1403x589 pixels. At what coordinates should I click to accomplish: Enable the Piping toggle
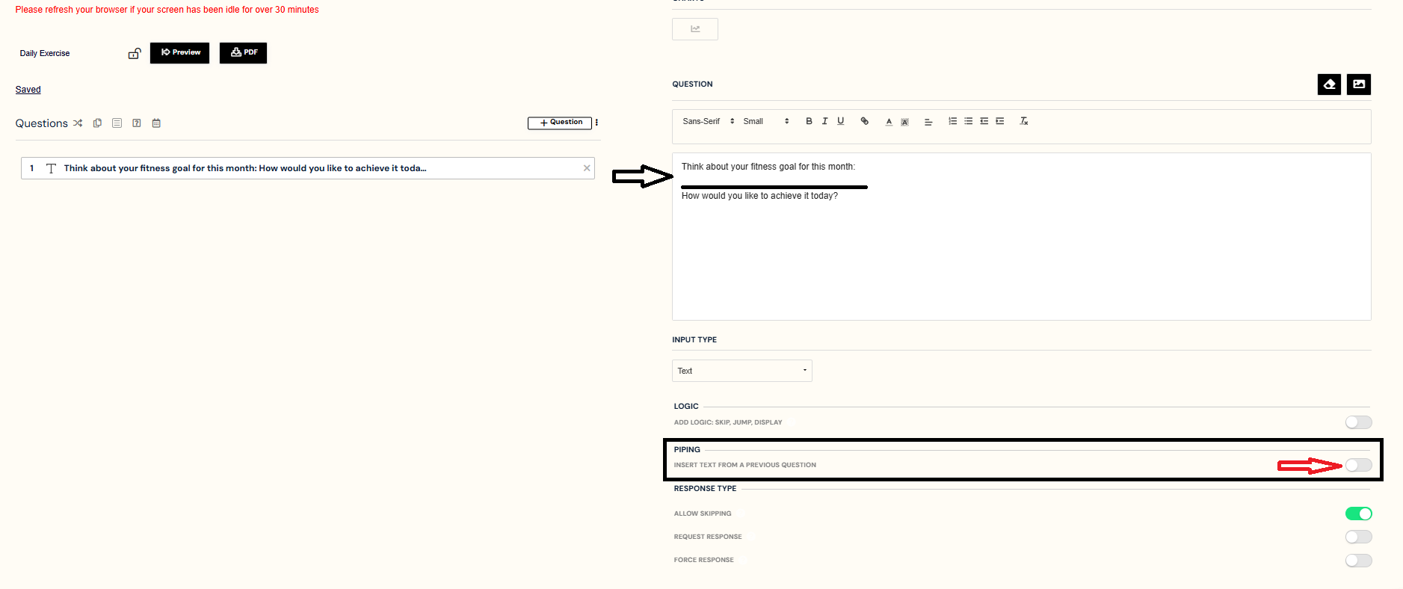pos(1358,466)
